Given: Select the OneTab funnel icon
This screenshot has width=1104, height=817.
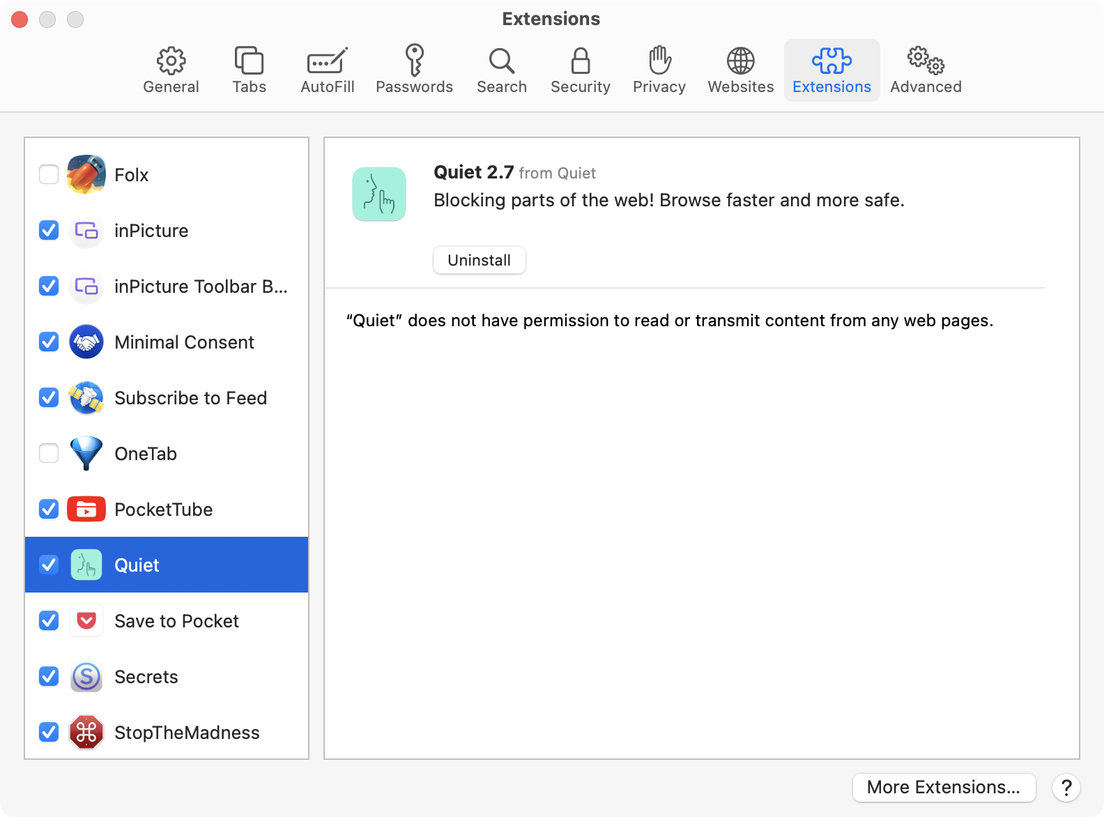Looking at the screenshot, I should pyautogui.click(x=86, y=454).
